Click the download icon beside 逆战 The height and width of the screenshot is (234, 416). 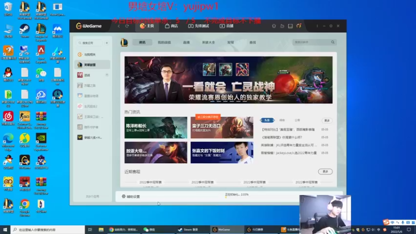click(107, 75)
